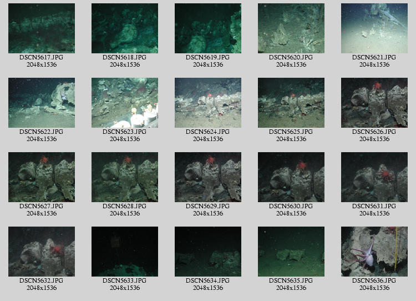
Task: Open the DSCN5631.JPG thumbnail
Action: [374, 177]
